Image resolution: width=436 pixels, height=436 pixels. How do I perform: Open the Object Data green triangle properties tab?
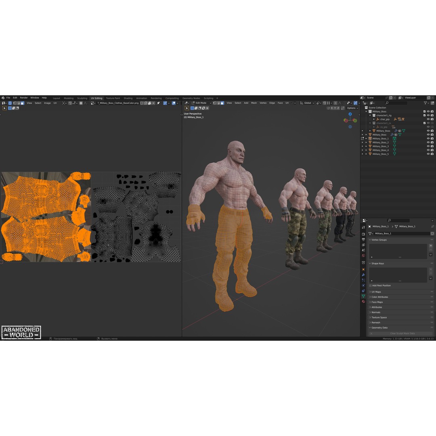(363, 296)
